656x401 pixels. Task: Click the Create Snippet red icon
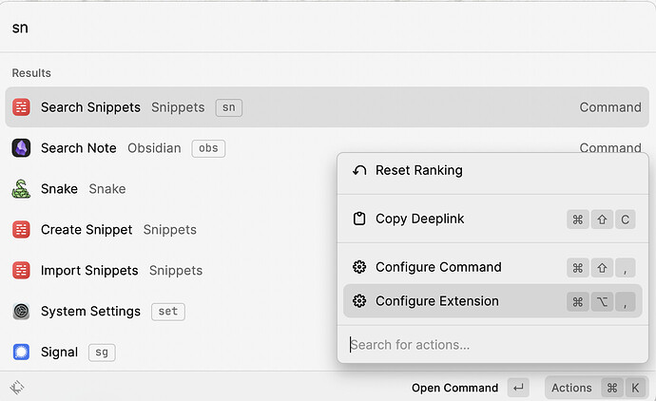[21, 230]
